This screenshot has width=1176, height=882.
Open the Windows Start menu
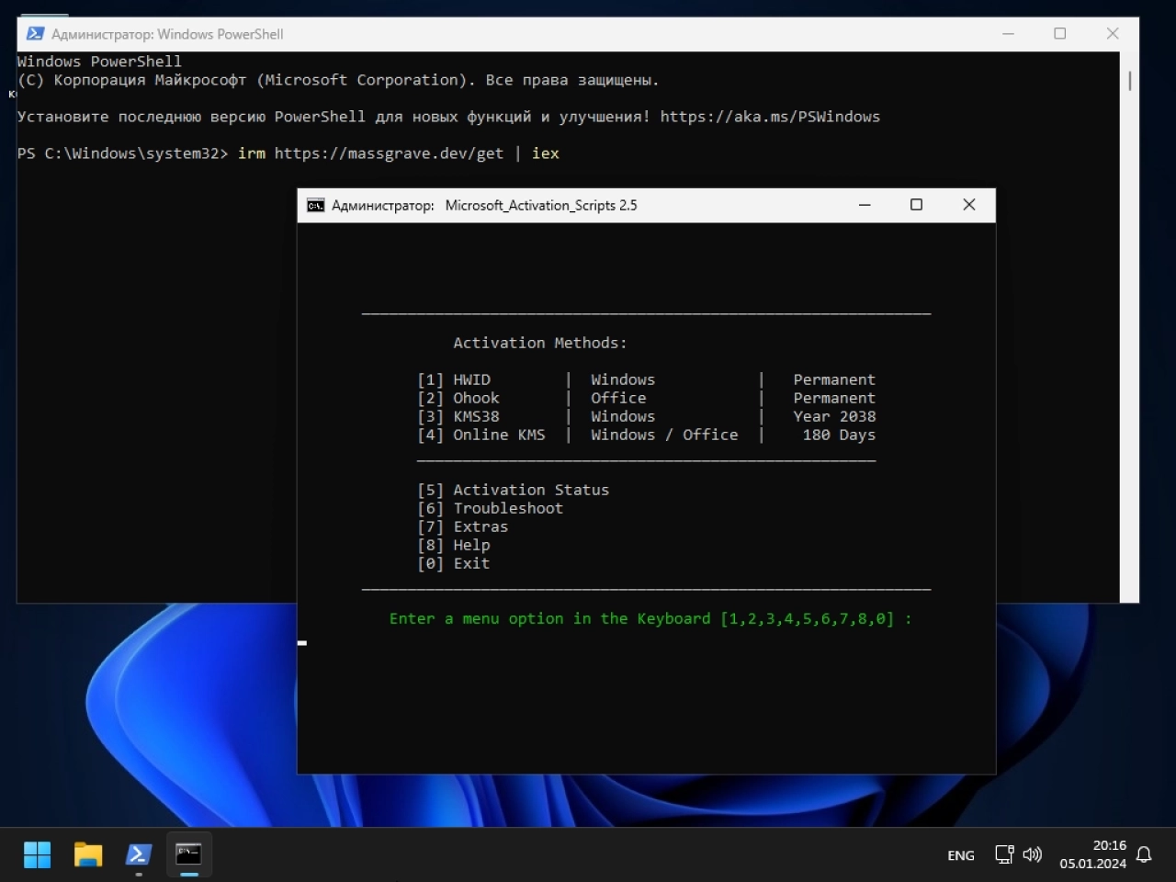point(37,854)
